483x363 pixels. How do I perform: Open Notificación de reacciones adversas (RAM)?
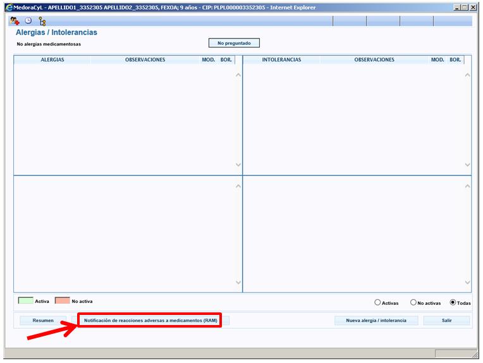pos(150,321)
